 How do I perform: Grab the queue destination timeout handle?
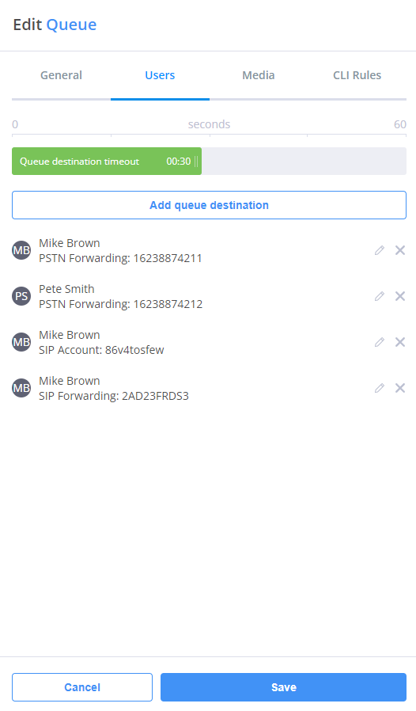196,162
